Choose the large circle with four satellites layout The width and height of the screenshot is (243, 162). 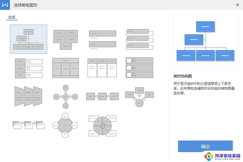[65, 125]
